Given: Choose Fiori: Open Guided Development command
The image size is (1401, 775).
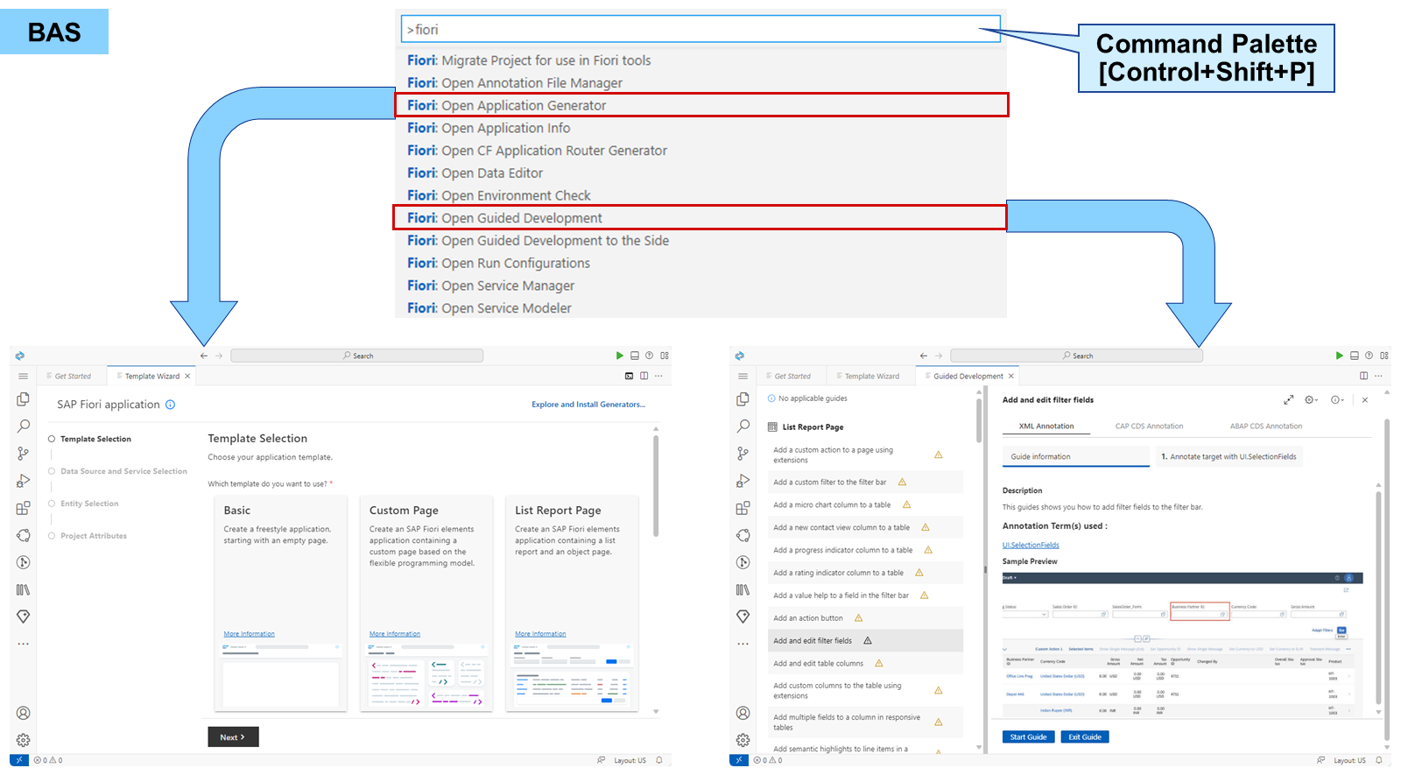Looking at the screenshot, I should [x=700, y=218].
